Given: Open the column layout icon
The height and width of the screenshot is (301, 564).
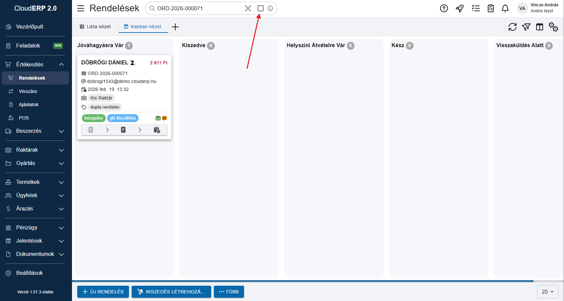Looking at the screenshot, I should click(x=540, y=27).
